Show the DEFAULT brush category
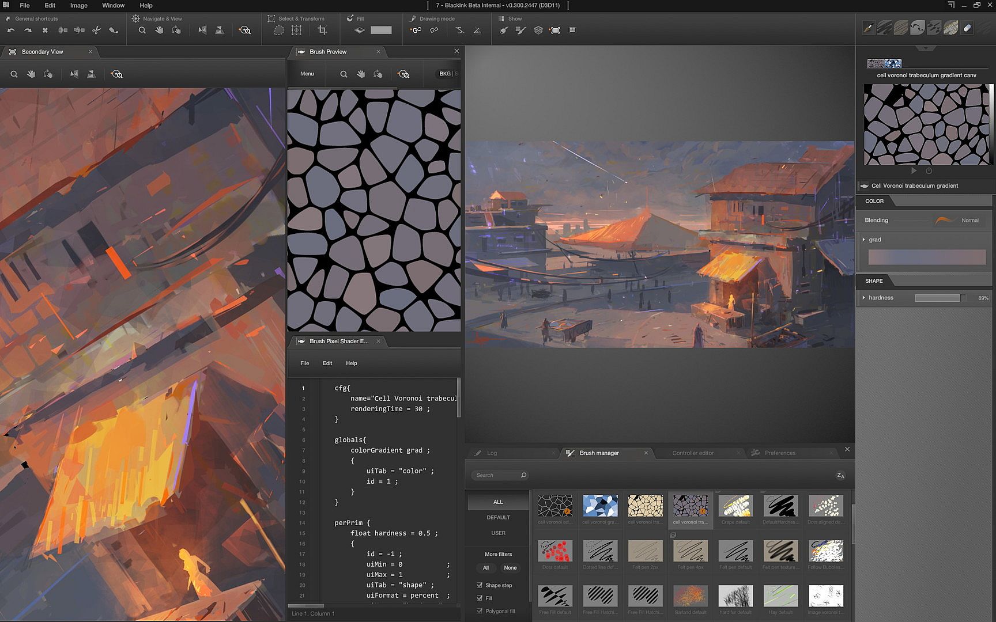Screen dimensions: 996x622 [498, 518]
